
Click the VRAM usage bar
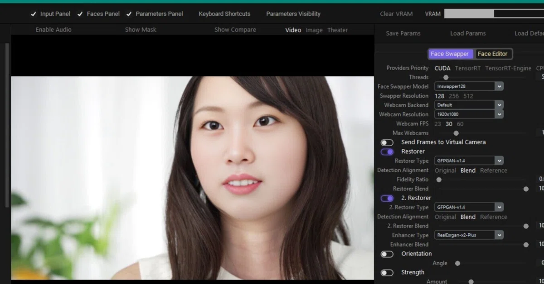494,14
